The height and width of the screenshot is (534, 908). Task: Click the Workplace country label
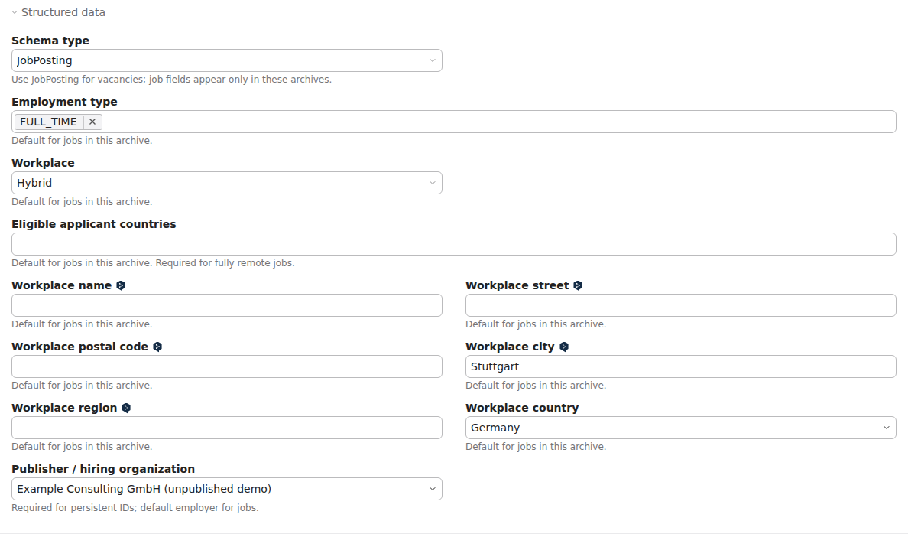pyautogui.click(x=522, y=408)
